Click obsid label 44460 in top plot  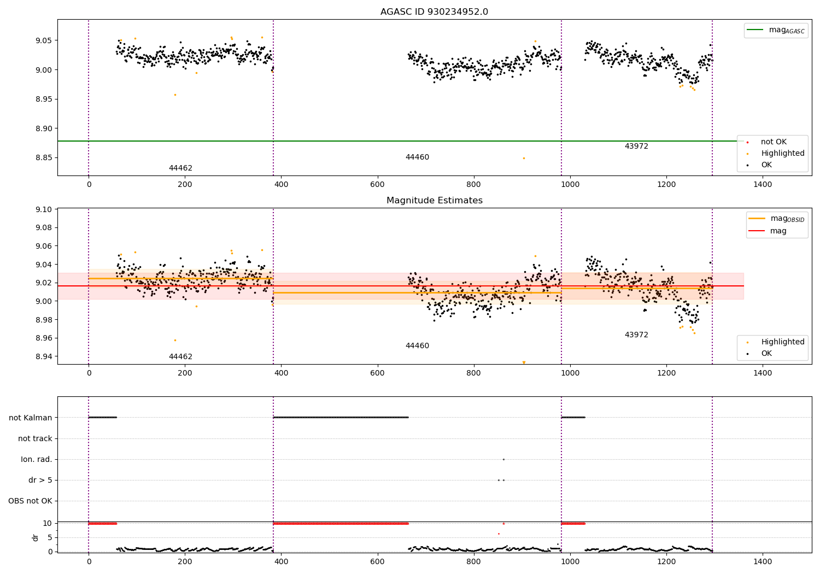pyautogui.click(x=417, y=157)
